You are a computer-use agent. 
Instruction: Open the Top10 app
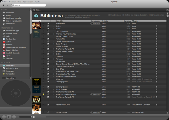point(8,56)
